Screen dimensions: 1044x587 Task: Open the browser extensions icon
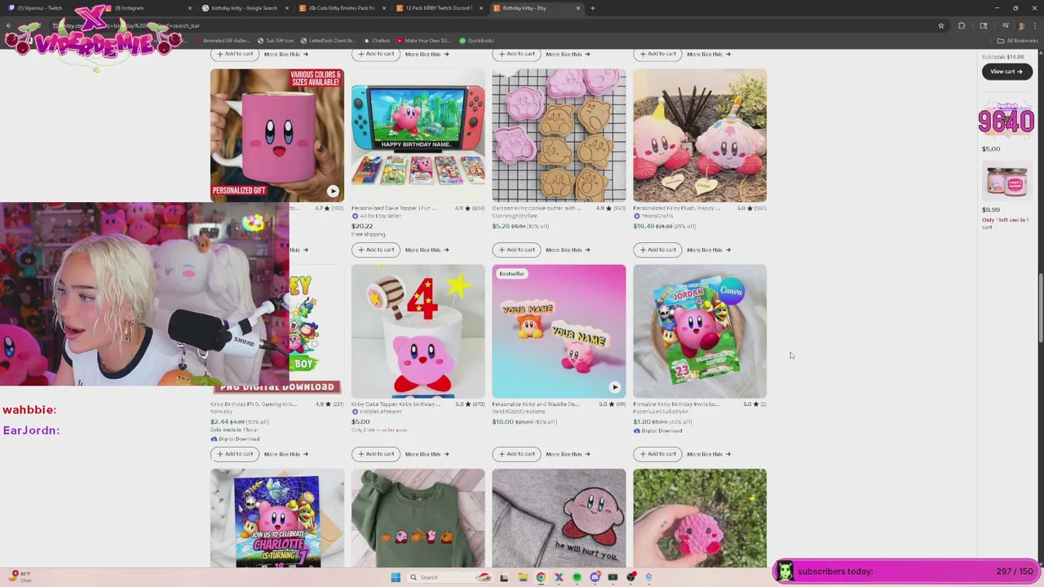[962, 25]
